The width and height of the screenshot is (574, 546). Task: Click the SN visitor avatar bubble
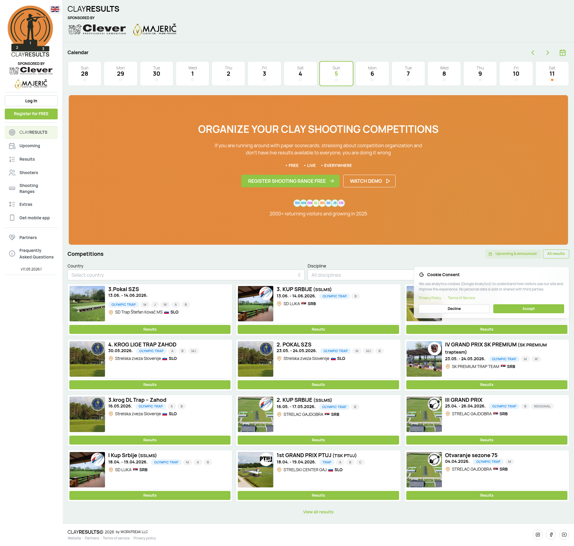coord(297,203)
